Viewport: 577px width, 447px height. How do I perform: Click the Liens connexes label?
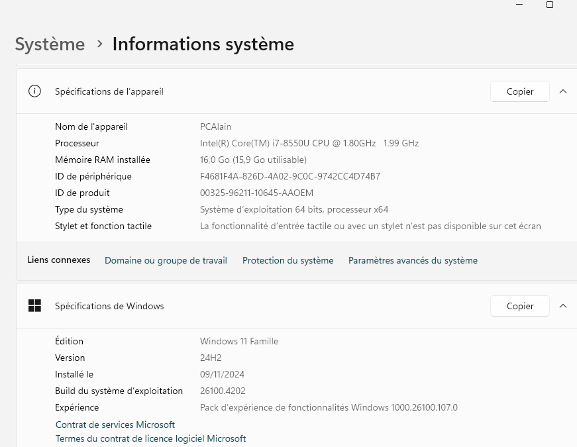pyautogui.click(x=58, y=260)
